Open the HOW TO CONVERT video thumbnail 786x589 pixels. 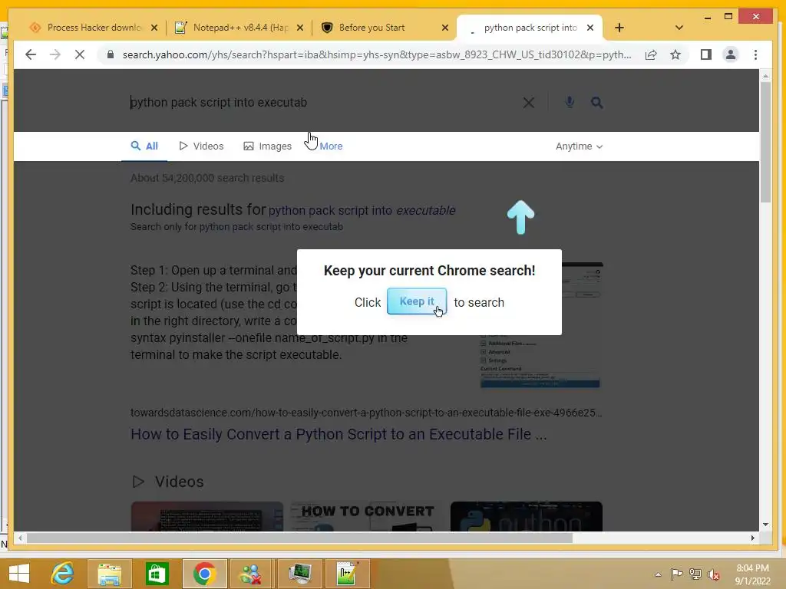click(366, 516)
